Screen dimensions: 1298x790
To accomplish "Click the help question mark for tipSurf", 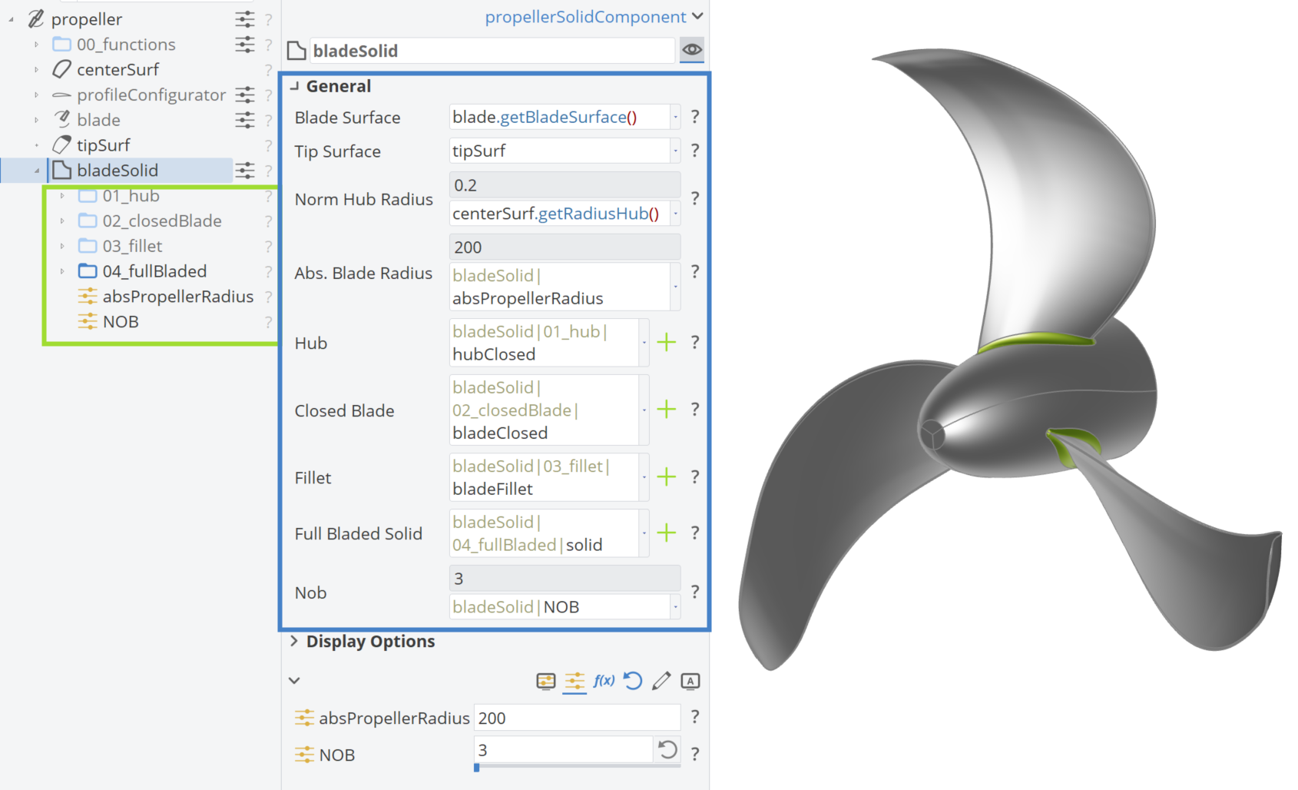I will tap(268, 145).
